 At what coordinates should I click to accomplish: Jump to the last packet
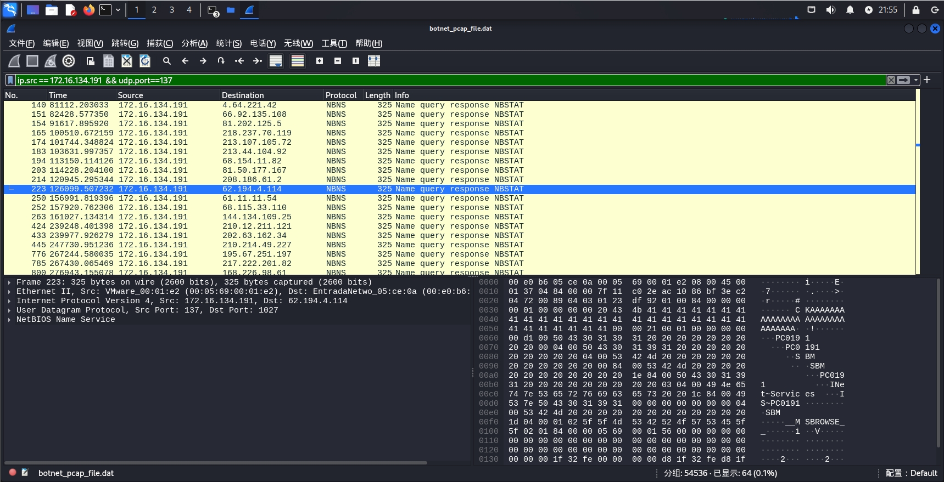[x=258, y=61]
